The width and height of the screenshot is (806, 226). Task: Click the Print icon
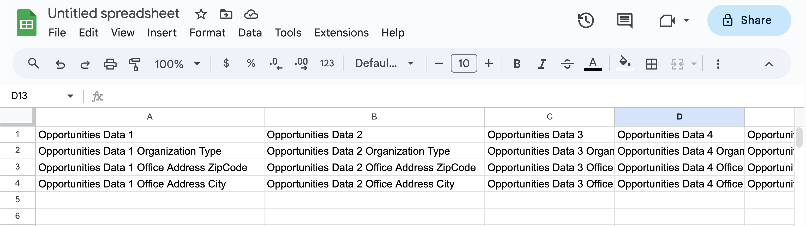(x=110, y=64)
